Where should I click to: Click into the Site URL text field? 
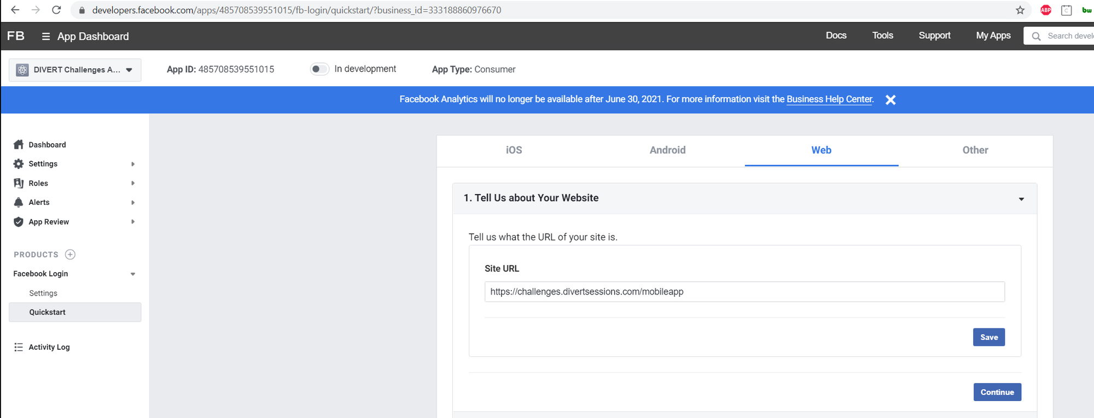point(744,292)
